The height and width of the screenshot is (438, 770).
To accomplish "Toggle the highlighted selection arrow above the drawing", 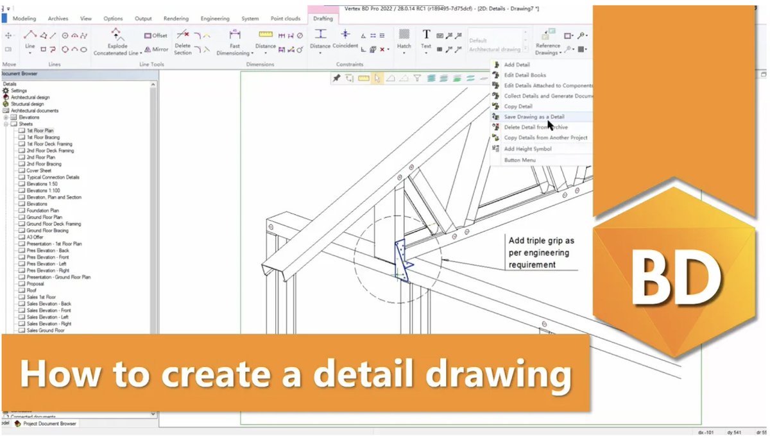I will [x=377, y=78].
